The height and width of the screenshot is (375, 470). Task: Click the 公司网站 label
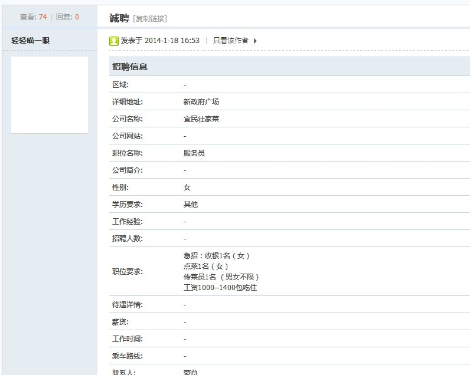[x=128, y=136]
